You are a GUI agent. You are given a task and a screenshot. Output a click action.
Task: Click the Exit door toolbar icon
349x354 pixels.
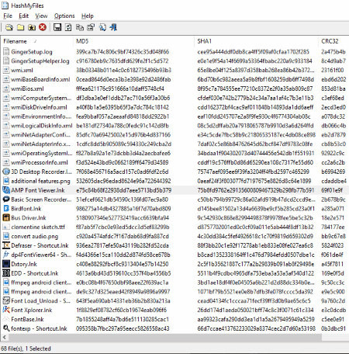click(x=113, y=27)
